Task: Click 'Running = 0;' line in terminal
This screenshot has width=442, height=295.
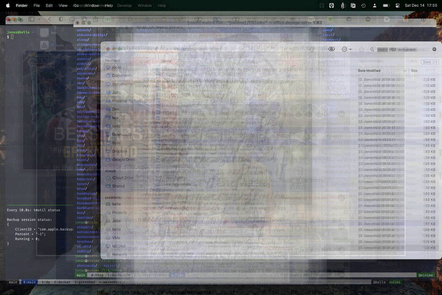Action: pos(27,239)
